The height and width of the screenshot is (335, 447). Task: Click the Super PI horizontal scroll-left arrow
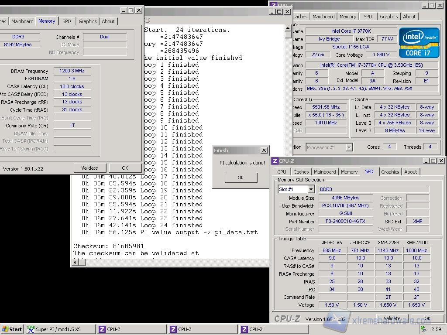75,262
